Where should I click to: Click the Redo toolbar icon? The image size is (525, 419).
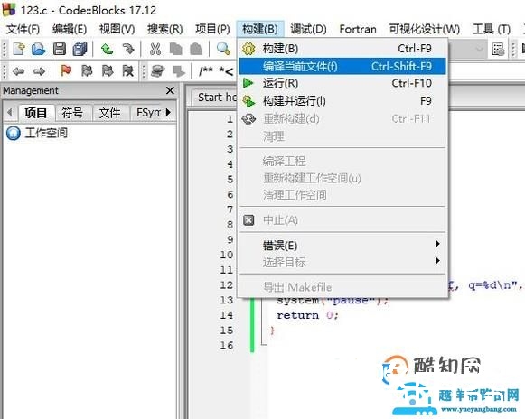pos(128,49)
